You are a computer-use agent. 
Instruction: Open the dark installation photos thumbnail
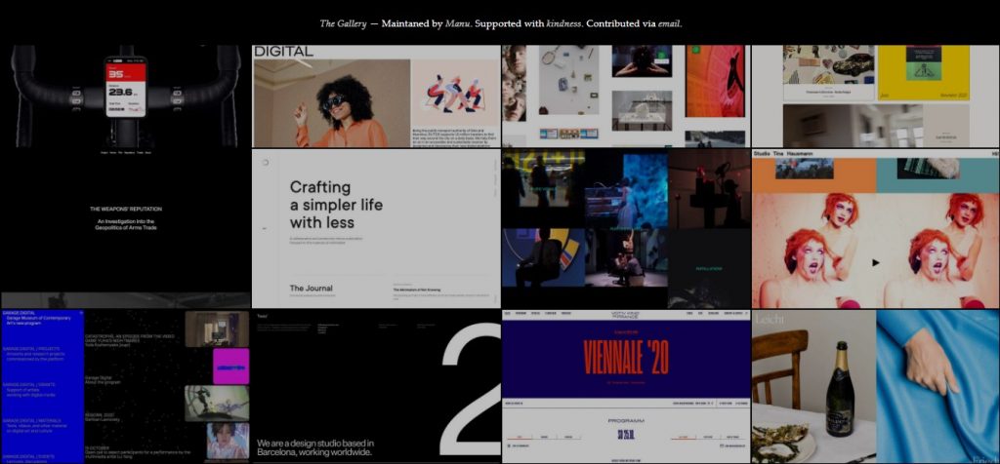625,229
